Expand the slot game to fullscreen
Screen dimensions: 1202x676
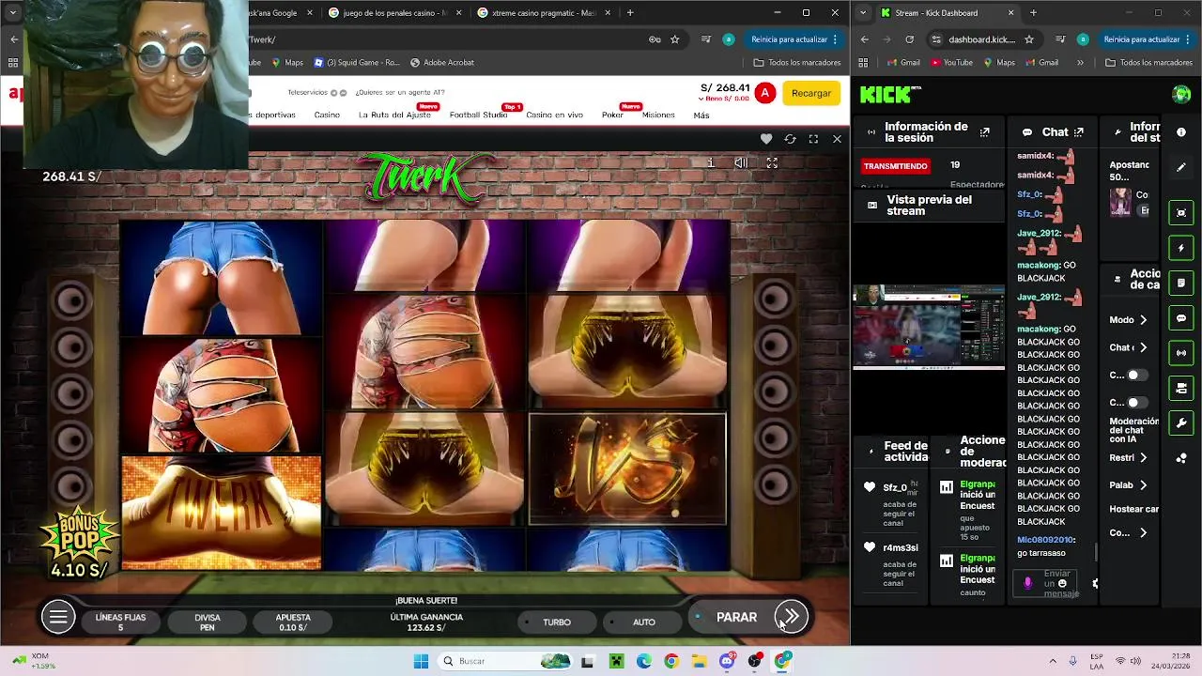pos(772,162)
